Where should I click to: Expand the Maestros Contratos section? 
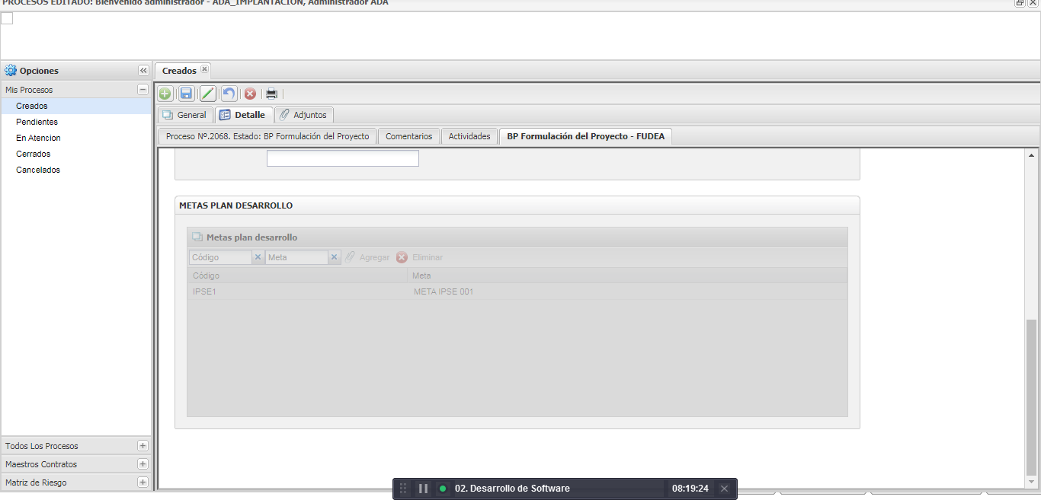point(143,464)
